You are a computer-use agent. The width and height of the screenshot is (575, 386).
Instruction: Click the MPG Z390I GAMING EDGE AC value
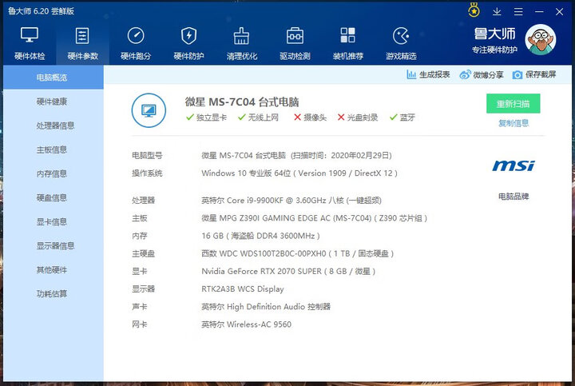tap(315, 218)
